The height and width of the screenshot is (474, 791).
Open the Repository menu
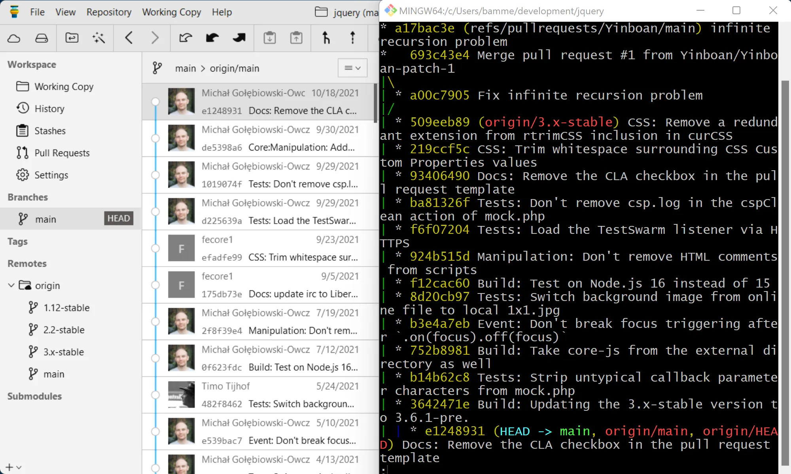click(x=109, y=12)
